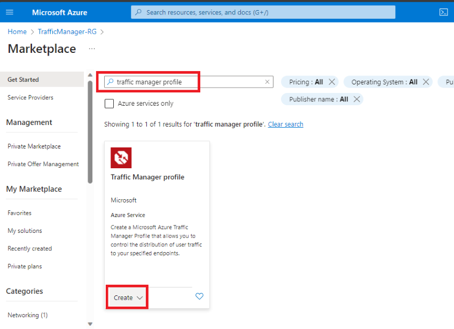Click the magnifier icon in the global search bar

coord(138,12)
